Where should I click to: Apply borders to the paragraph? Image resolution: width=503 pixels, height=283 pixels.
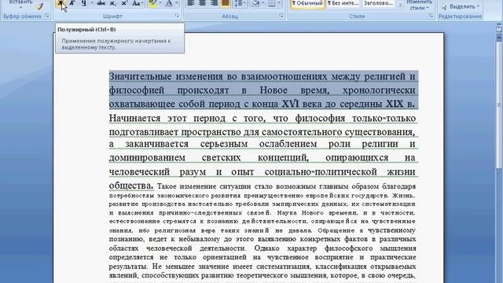pyautogui.click(x=272, y=3)
